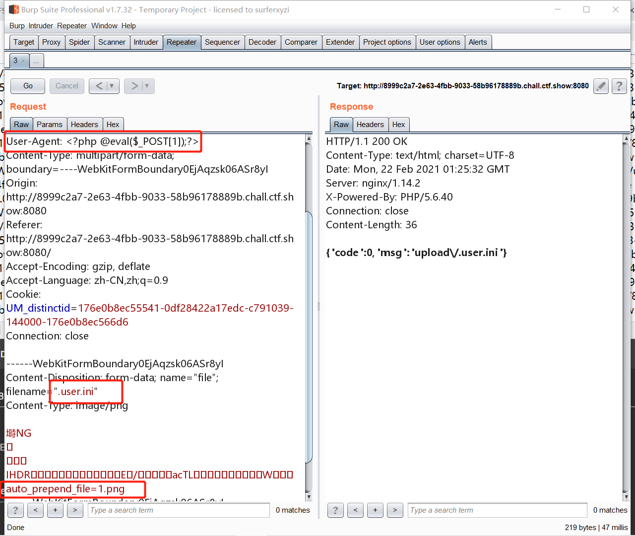Edit target with the pencil icon
The image size is (635, 536).
click(601, 86)
